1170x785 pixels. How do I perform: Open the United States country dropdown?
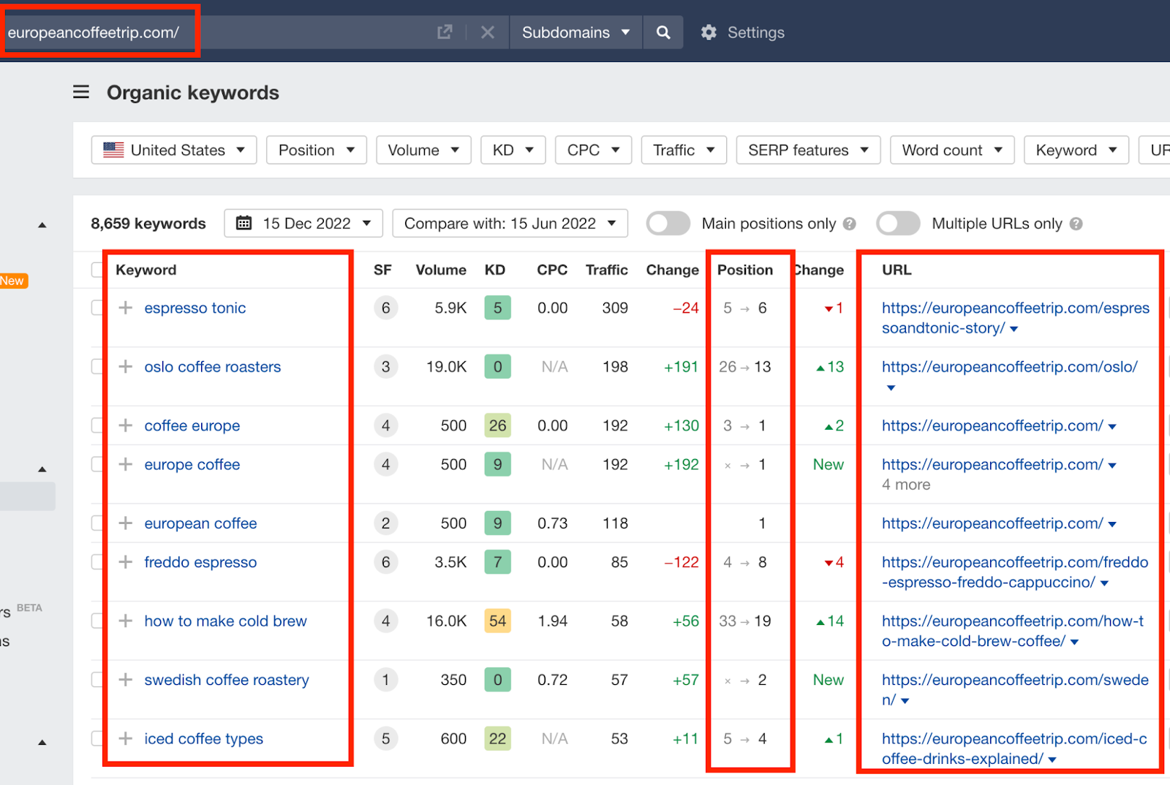click(x=174, y=150)
